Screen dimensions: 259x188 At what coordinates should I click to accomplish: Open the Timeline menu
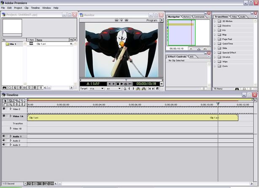tap(35, 8)
